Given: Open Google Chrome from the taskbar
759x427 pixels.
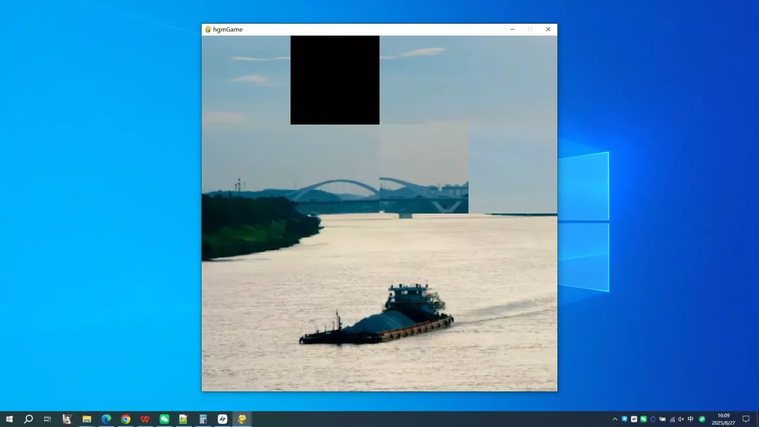Looking at the screenshot, I should click(125, 419).
